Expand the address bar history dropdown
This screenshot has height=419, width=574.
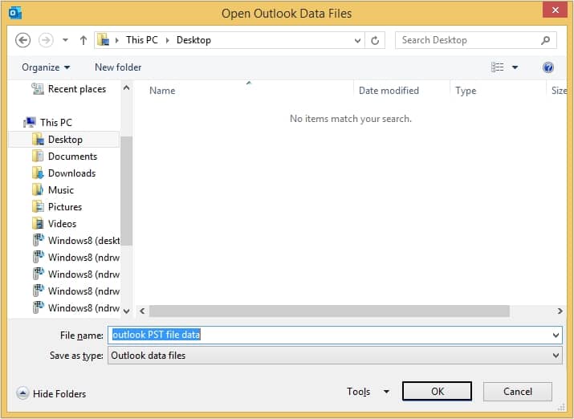(x=358, y=40)
